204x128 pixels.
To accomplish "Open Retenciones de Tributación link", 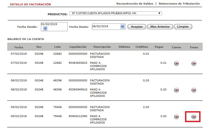I will coord(179,4).
